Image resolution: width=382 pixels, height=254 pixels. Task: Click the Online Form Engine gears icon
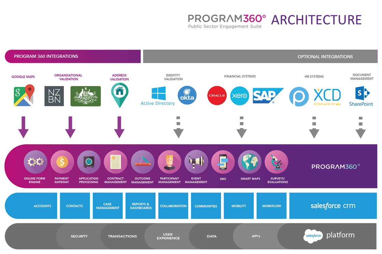[x=35, y=162]
